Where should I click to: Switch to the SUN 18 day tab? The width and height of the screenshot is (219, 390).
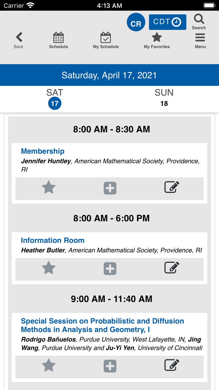tap(164, 99)
